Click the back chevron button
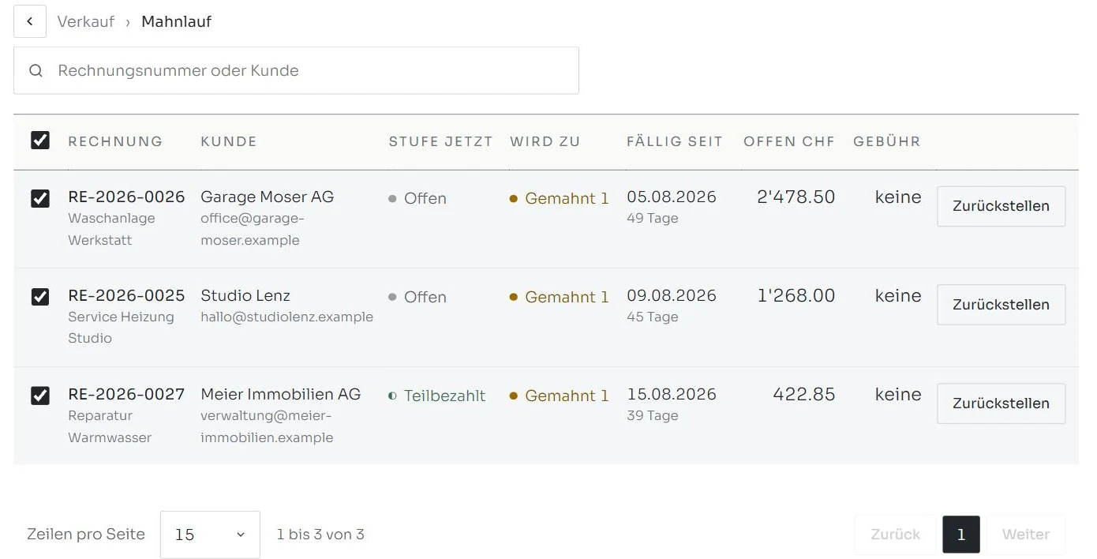1097x559 pixels. pyautogui.click(x=30, y=21)
